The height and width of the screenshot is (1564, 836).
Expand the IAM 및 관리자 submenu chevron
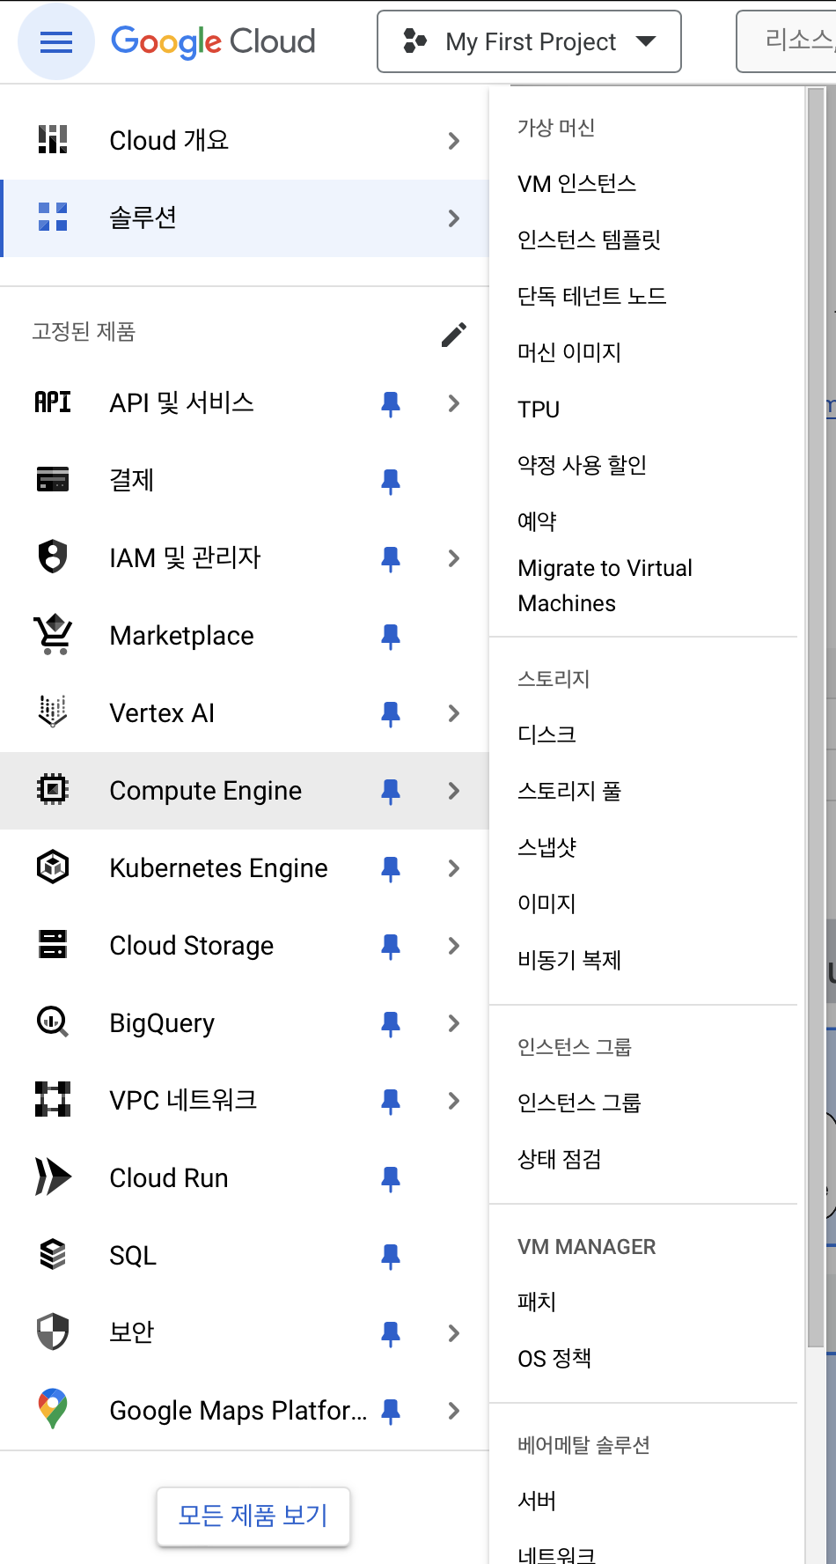click(x=454, y=558)
